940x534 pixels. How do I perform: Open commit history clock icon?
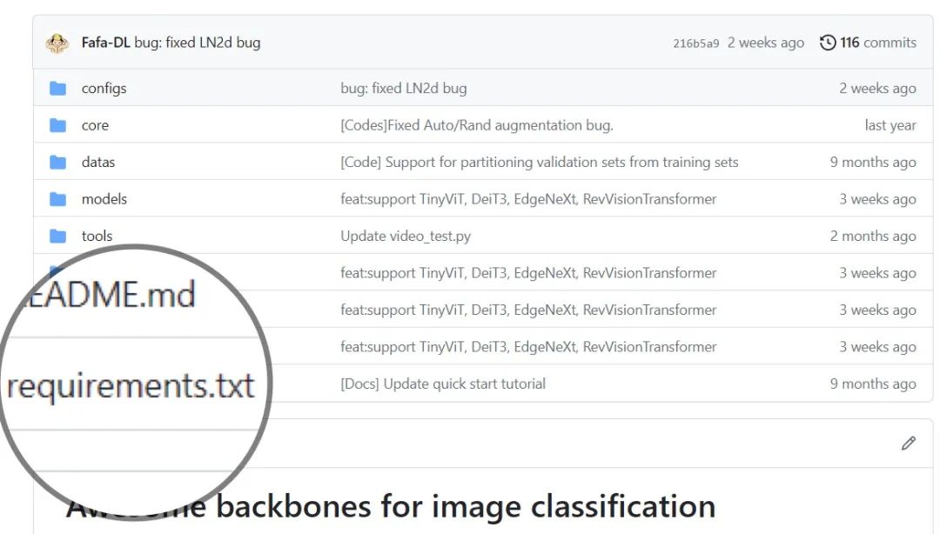[828, 43]
